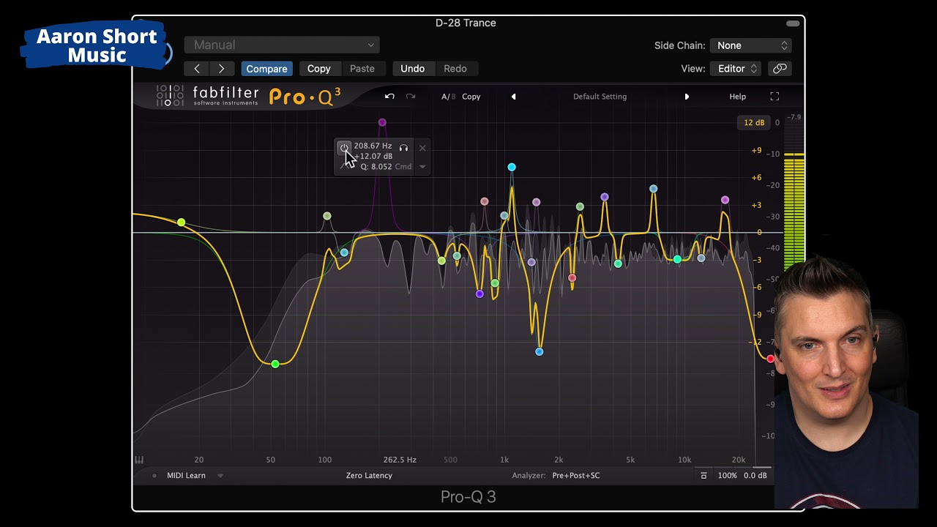
Task: Open the Zero Latency processing mode menu
Action: click(x=369, y=476)
